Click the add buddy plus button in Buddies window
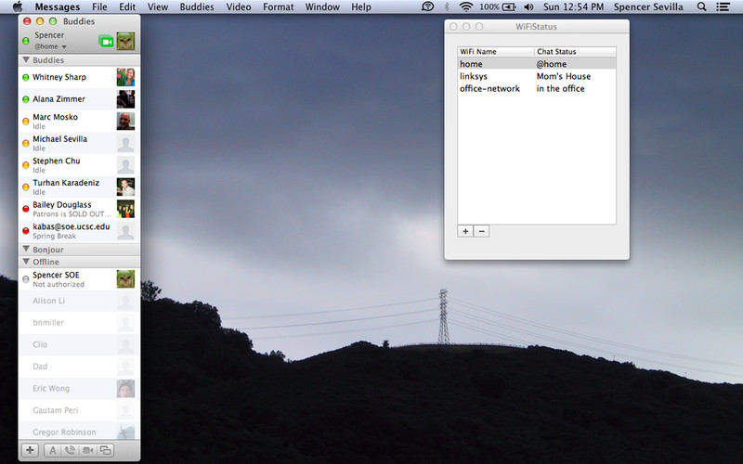 tap(30, 450)
